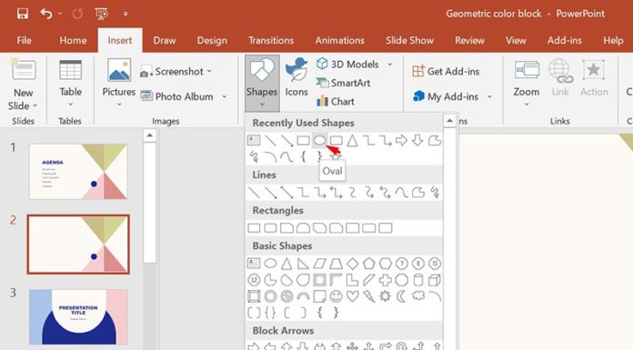Go to the Draw tab
Image resolution: width=633 pixels, height=350 pixels.
(x=165, y=40)
